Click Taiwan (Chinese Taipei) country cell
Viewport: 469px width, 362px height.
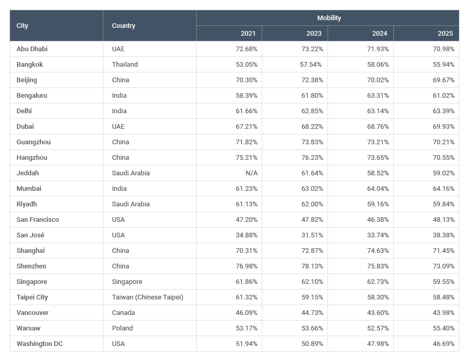click(x=148, y=297)
